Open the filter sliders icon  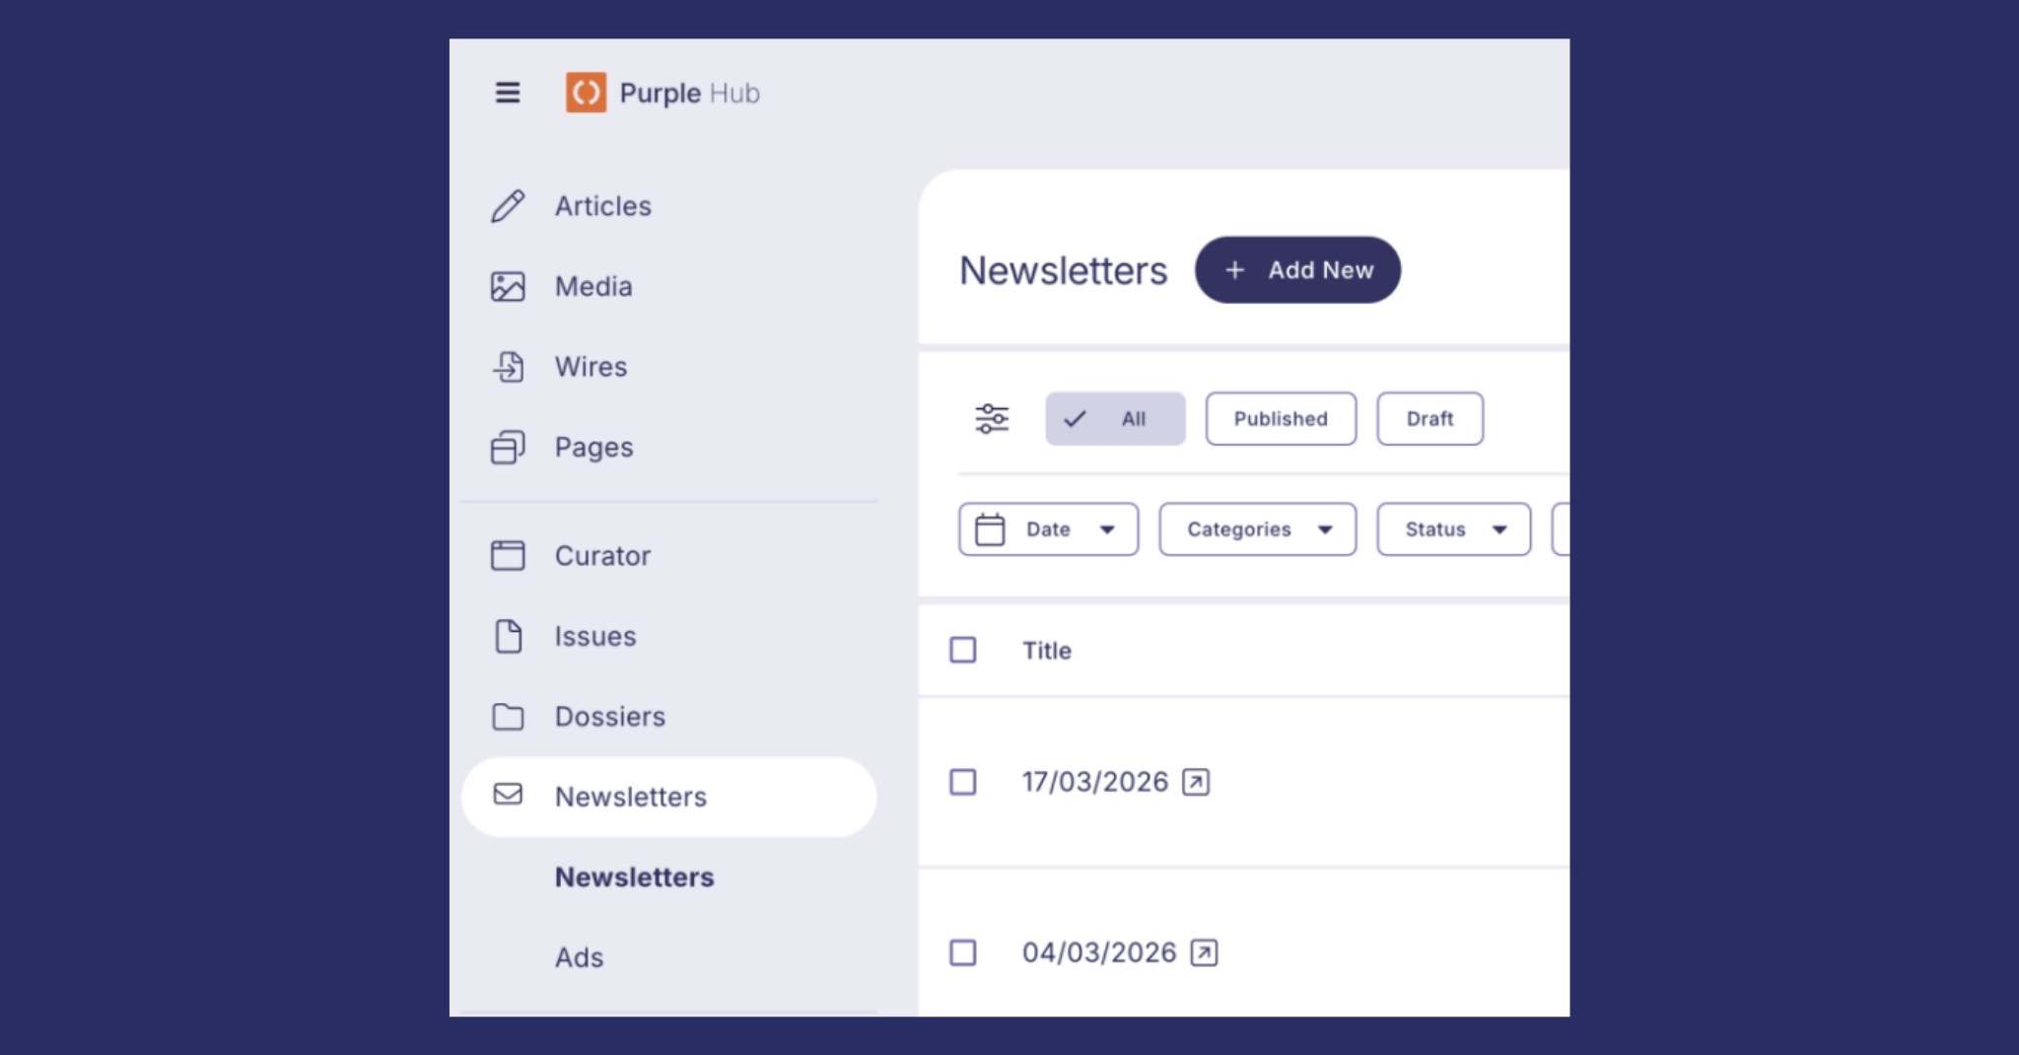point(992,419)
